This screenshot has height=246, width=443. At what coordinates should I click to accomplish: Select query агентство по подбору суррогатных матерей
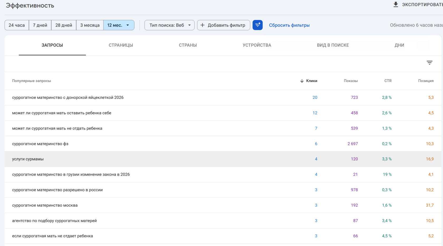(54, 221)
